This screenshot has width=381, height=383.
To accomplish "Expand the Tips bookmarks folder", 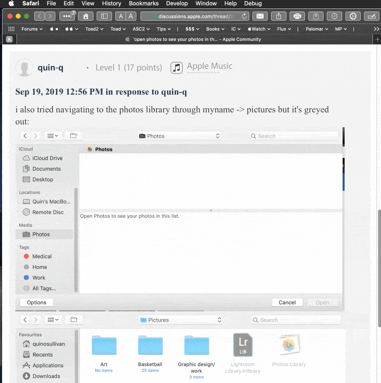I will coord(163,29).
